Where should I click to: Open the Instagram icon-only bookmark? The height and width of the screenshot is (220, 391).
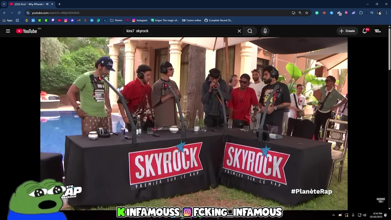point(66,20)
